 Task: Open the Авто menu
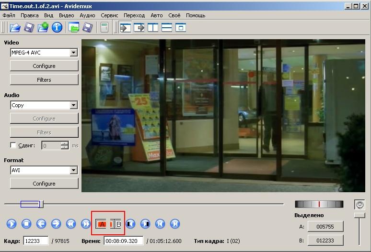157,15
